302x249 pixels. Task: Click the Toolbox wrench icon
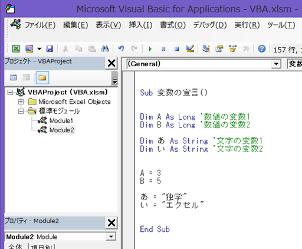tap(246, 48)
